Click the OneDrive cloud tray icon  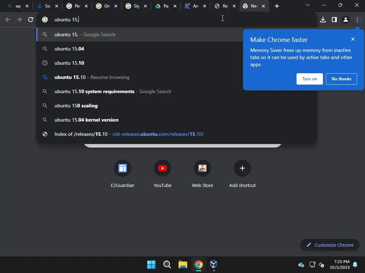point(301,264)
